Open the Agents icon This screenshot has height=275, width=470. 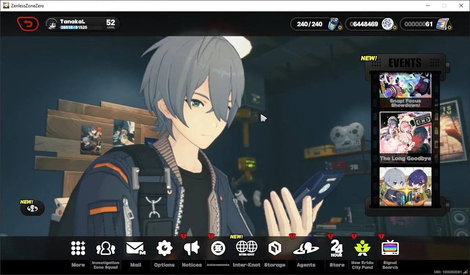pos(306,248)
